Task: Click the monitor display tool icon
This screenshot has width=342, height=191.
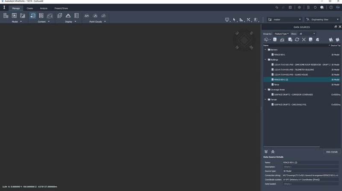Action: tap(227, 20)
